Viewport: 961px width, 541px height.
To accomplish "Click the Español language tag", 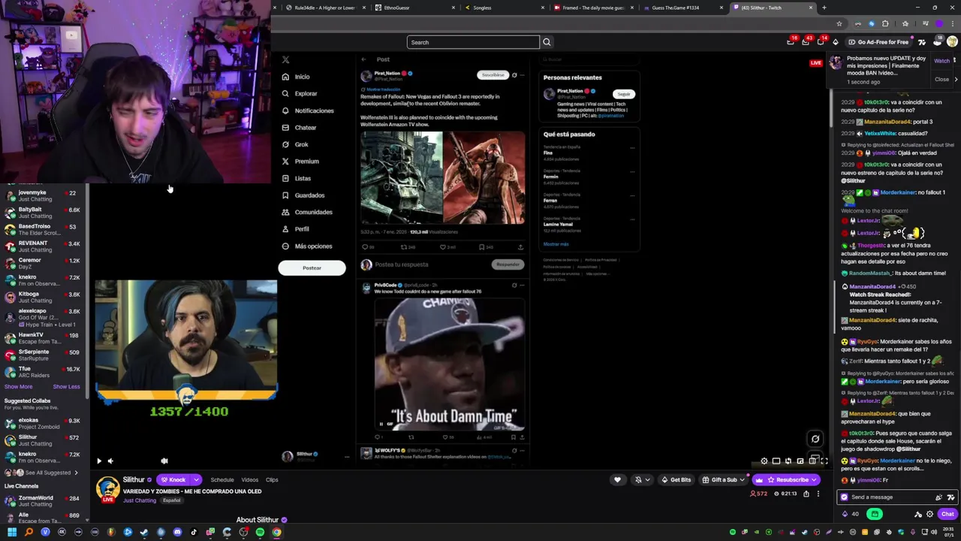I will pyautogui.click(x=171, y=500).
